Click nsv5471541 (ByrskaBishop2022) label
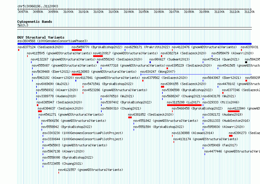 click(108, 84)
